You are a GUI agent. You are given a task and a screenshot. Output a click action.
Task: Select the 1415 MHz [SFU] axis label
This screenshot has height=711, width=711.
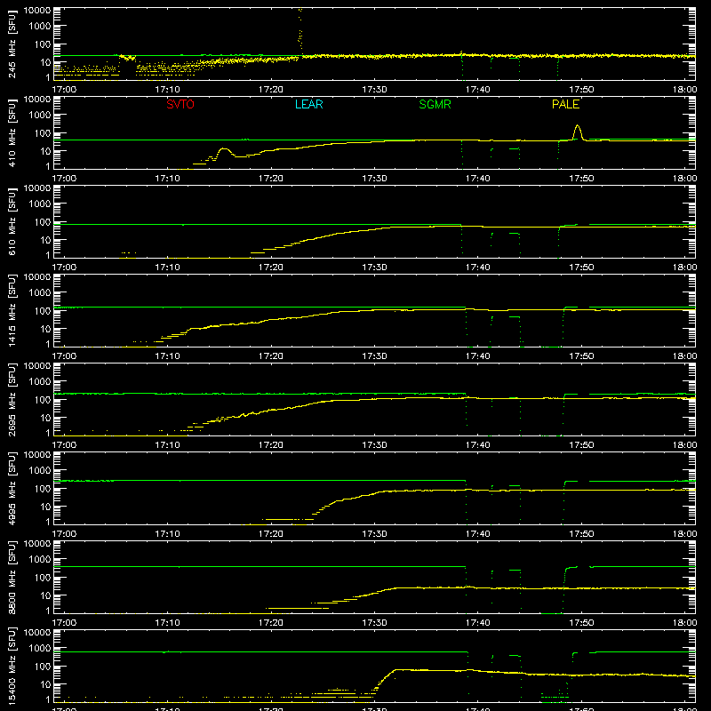coord(12,311)
